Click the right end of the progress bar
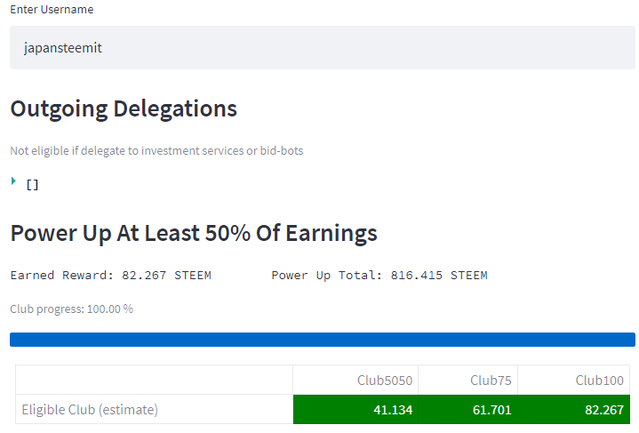 pos(629,340)
